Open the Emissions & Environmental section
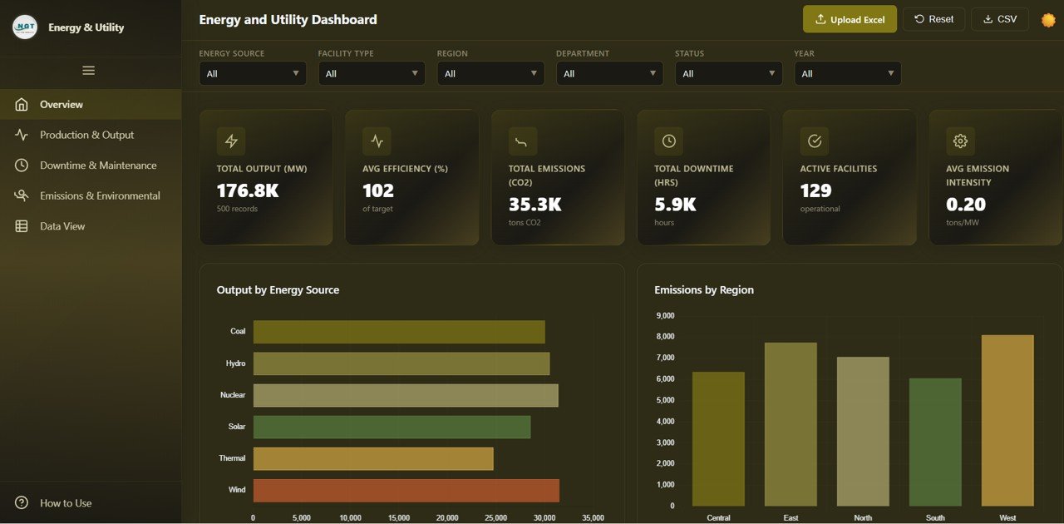 pyautogui.click(x=100, y=195)
